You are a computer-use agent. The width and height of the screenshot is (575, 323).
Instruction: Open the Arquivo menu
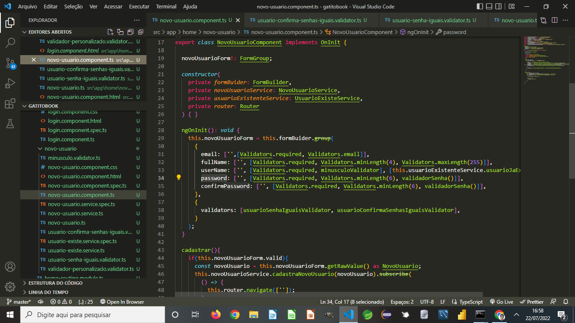[x=27, y=7]
